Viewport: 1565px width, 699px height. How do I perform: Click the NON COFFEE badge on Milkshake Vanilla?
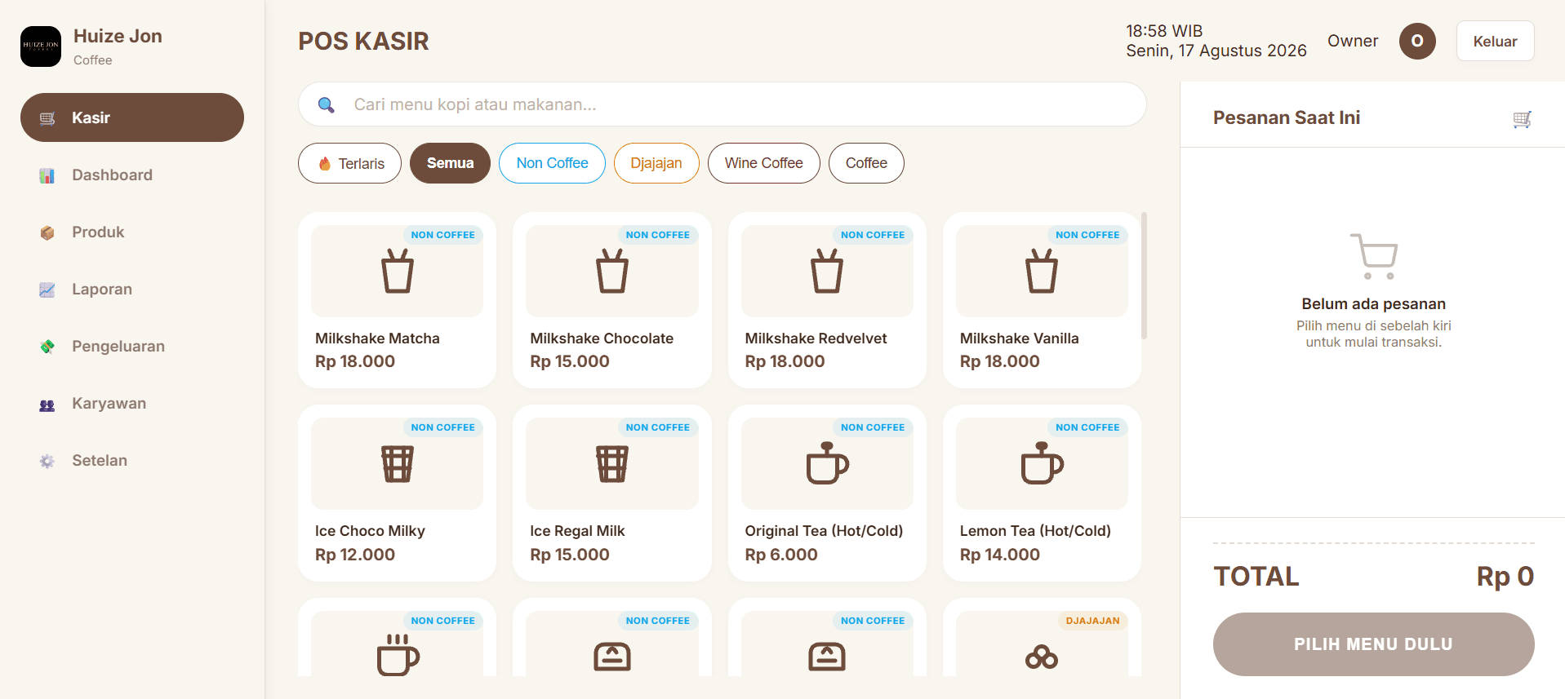tap(1087, 235)
